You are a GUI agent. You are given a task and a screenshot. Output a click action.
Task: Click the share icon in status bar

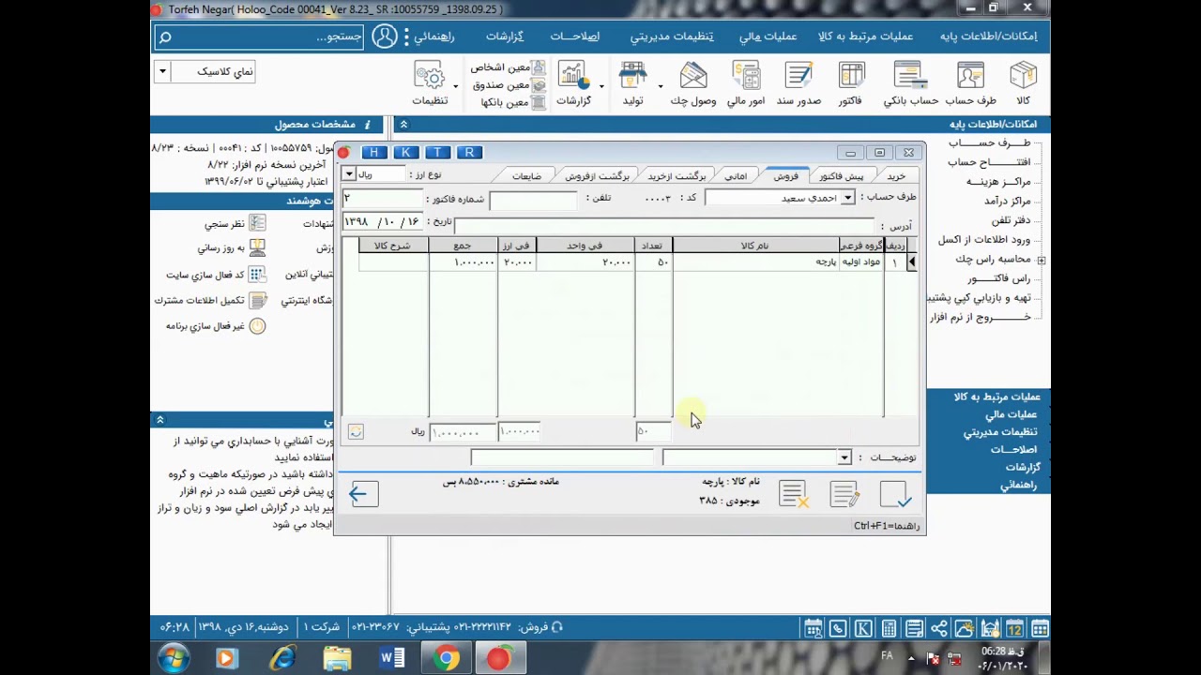[939, 628]
